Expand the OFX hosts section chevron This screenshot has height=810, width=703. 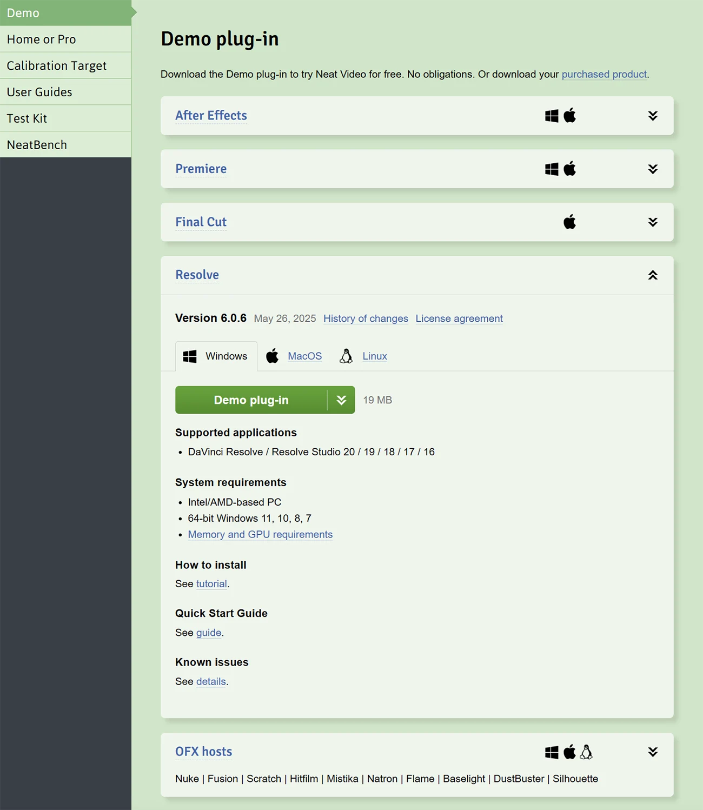click(653, 752)
